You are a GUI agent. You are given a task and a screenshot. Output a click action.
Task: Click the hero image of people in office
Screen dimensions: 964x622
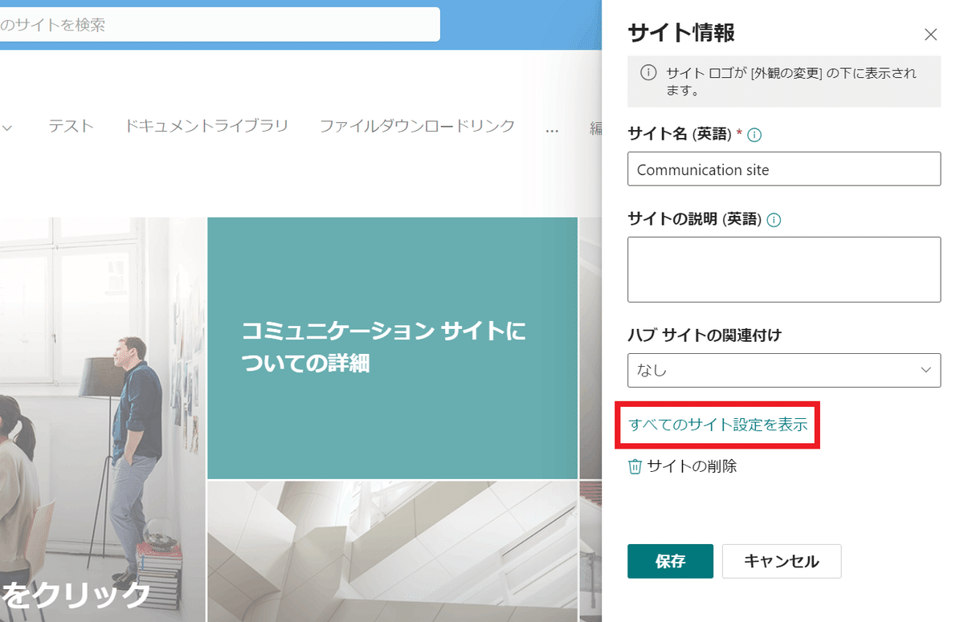103,419
